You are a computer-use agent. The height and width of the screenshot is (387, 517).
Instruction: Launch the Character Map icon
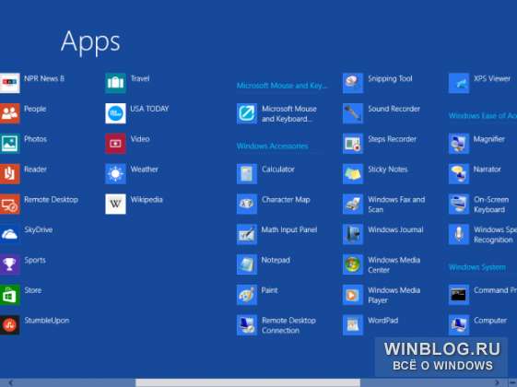coord(247,204)
